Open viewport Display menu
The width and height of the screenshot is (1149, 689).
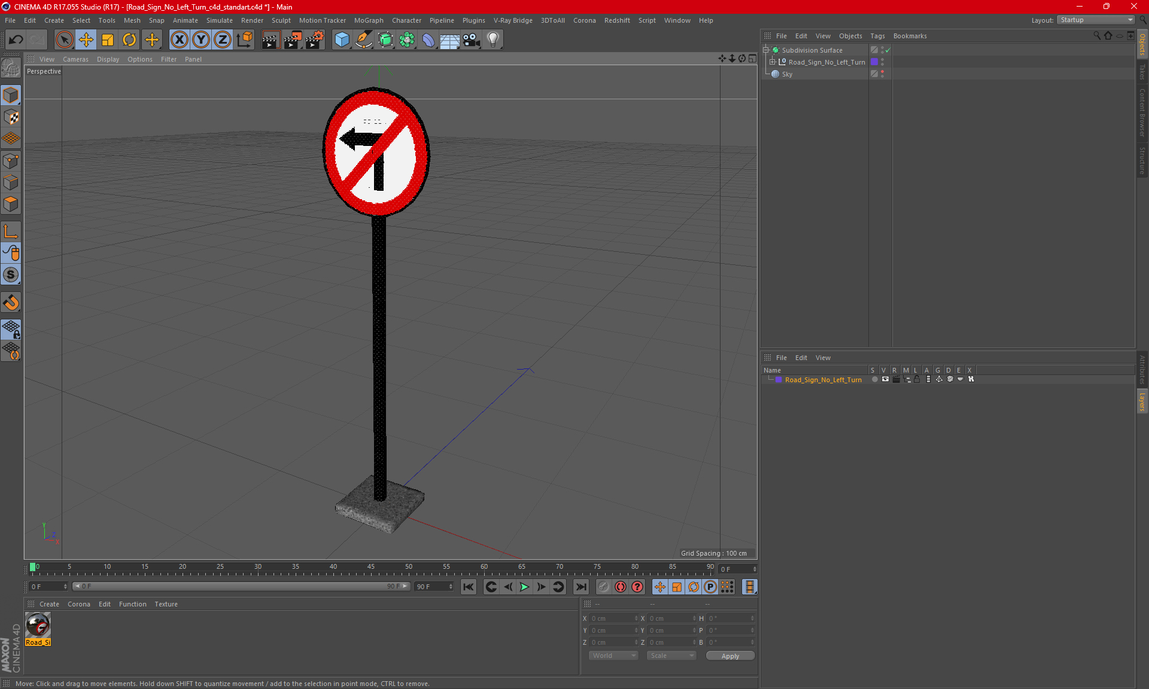[x=108, y=59]
